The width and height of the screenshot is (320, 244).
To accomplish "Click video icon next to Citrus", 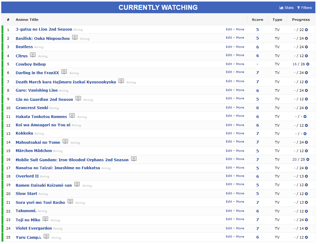I will click(33, 55).
